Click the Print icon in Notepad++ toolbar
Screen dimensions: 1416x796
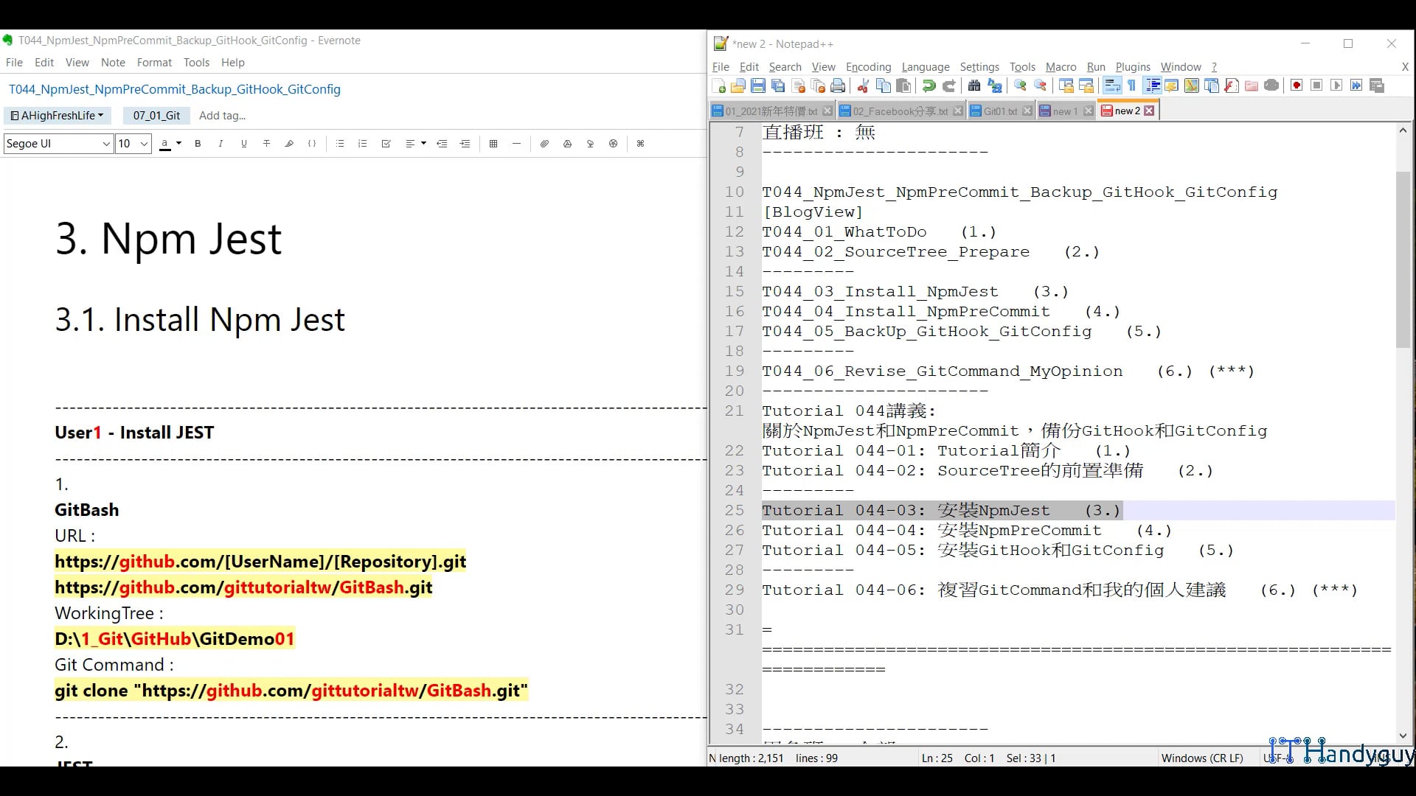838,86
